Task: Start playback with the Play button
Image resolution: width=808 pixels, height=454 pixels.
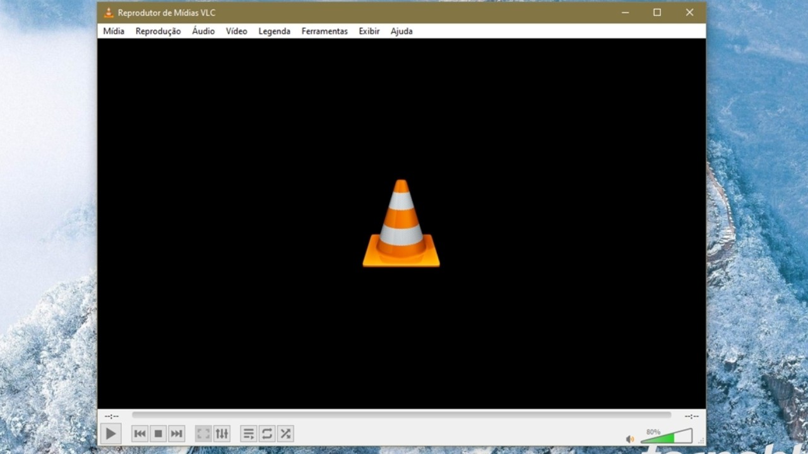Action: coord(110,433)
